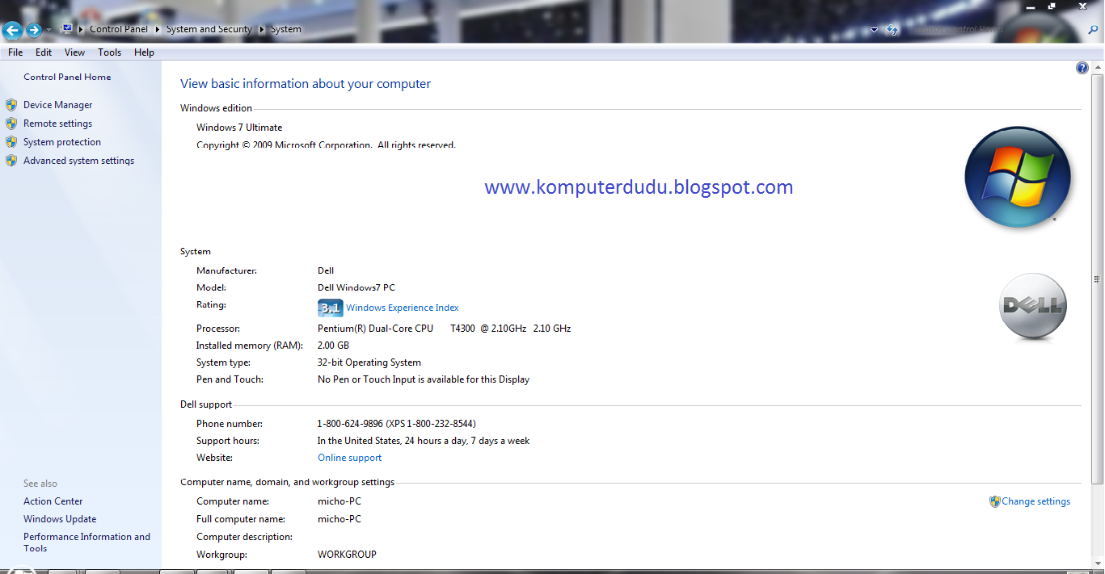This screenshot has height=574, width=1105.
Task: Expand breadcrumb arrow after Control Panel
Action: point(157,30)
